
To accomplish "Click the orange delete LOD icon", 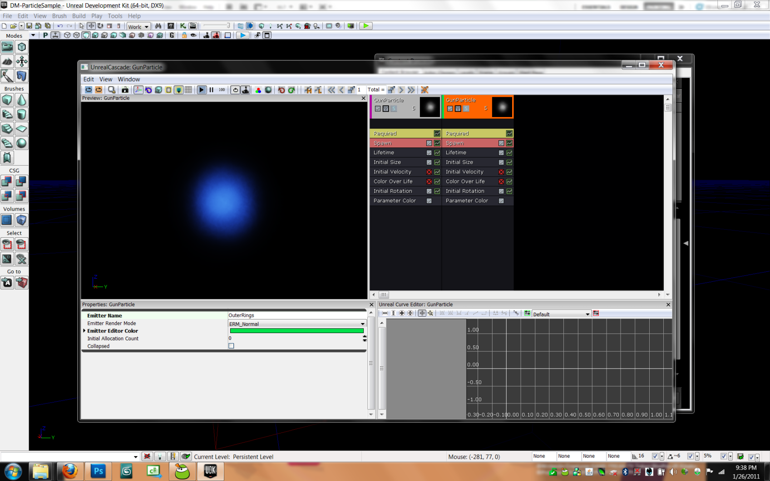I will [x=424, y=90].
